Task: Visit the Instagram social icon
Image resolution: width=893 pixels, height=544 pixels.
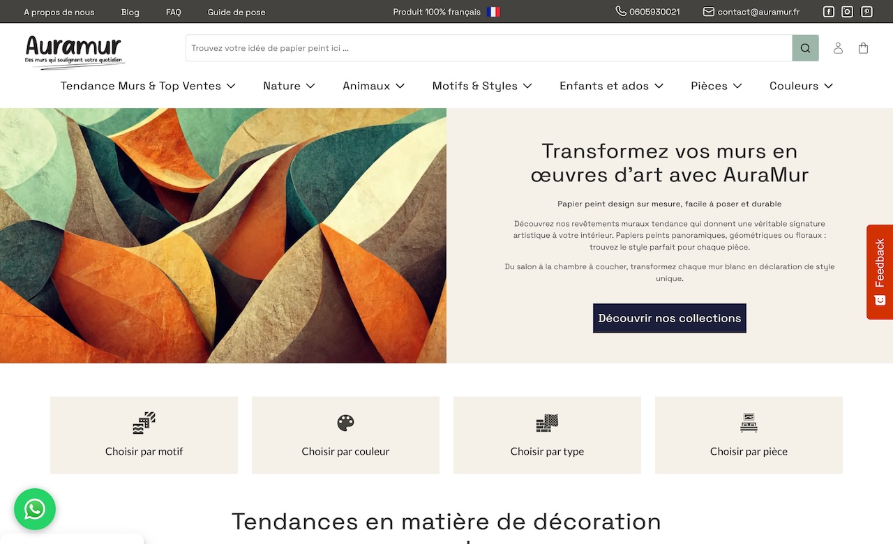Action: 847,12
